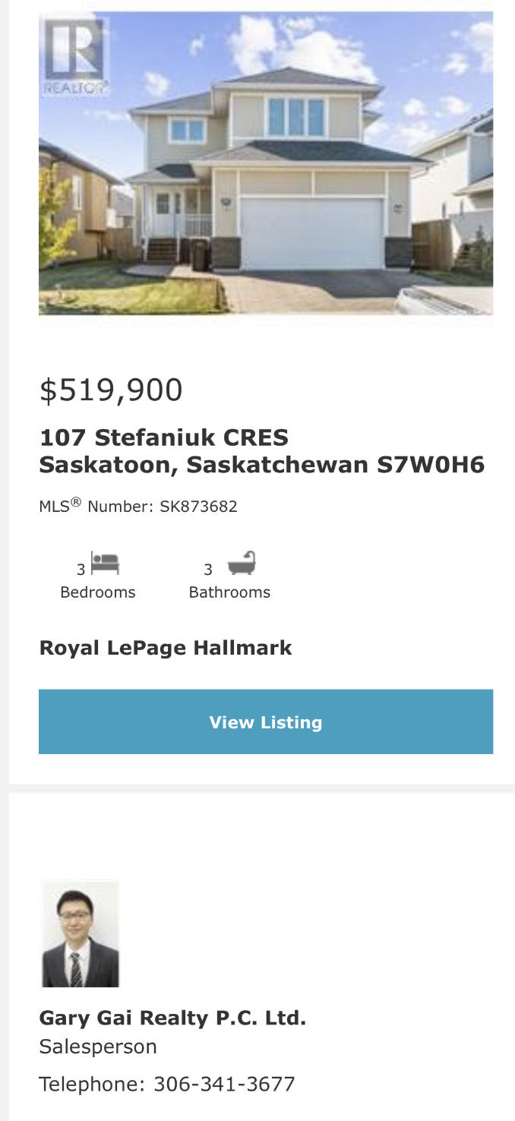This screenshot has width=515, height=1121.
Task: Click the Salesperson title text
Action: coord(98,1047)
